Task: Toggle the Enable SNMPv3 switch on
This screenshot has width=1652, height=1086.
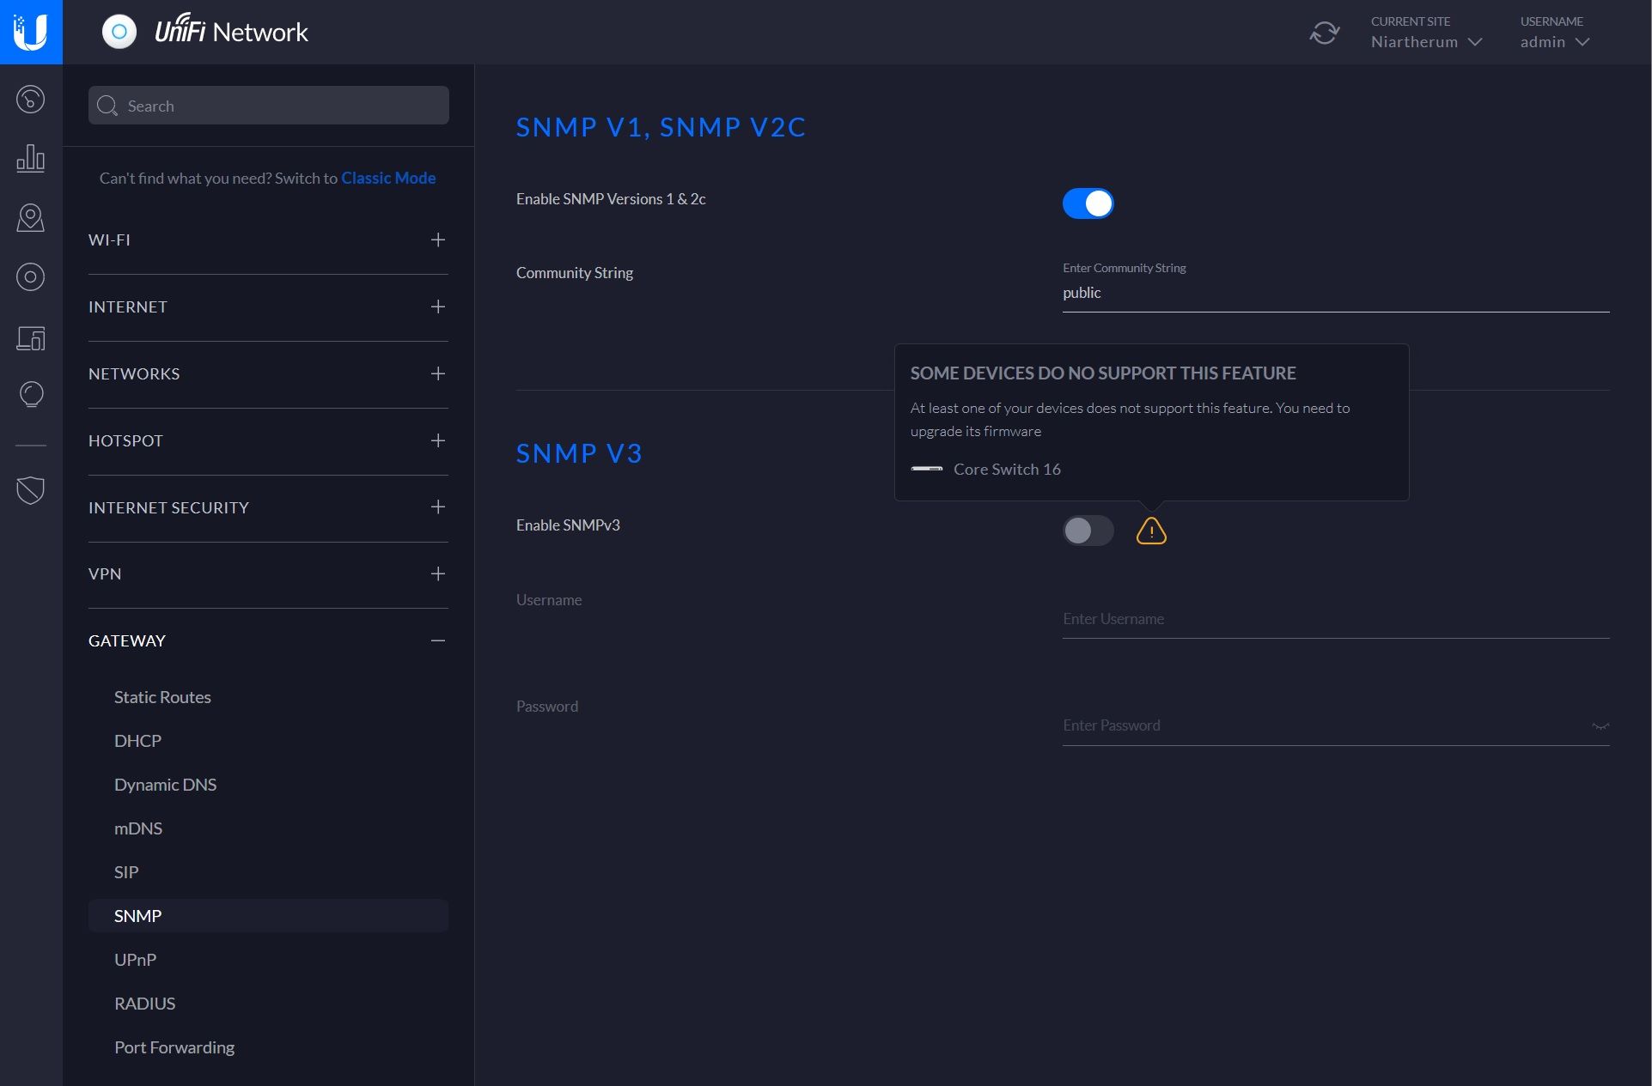Action: click(1087, 530)
